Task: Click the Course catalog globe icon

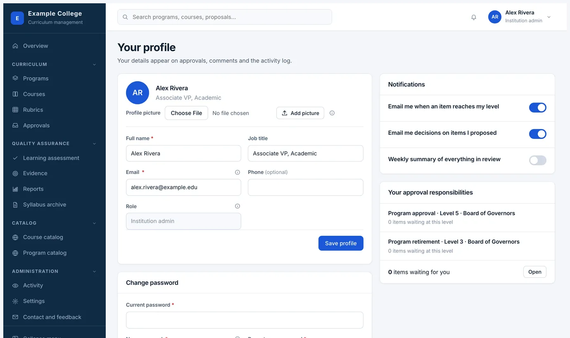Action: pos(15,237)
